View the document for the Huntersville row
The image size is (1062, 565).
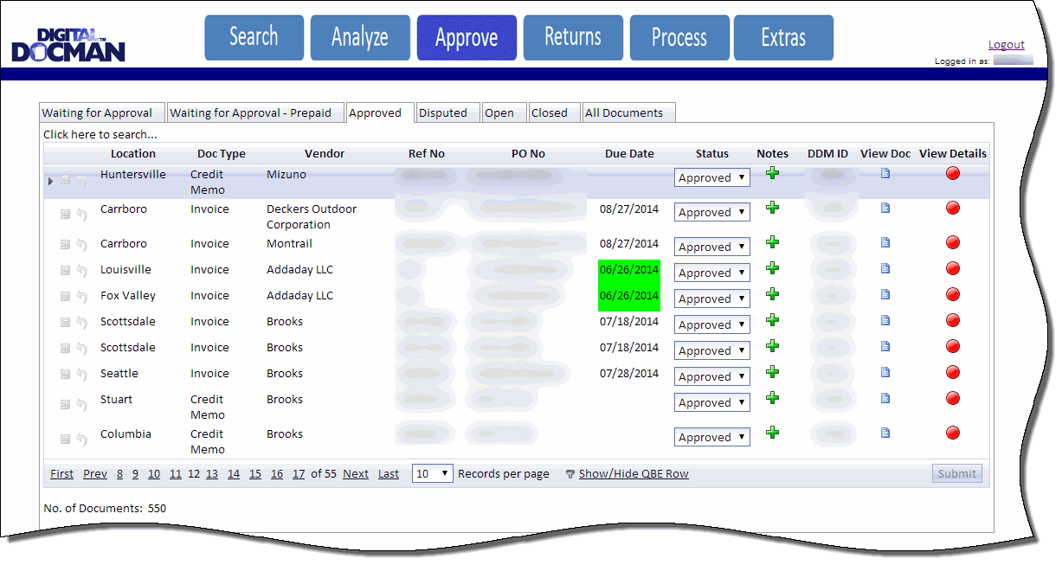pos(885,173)
